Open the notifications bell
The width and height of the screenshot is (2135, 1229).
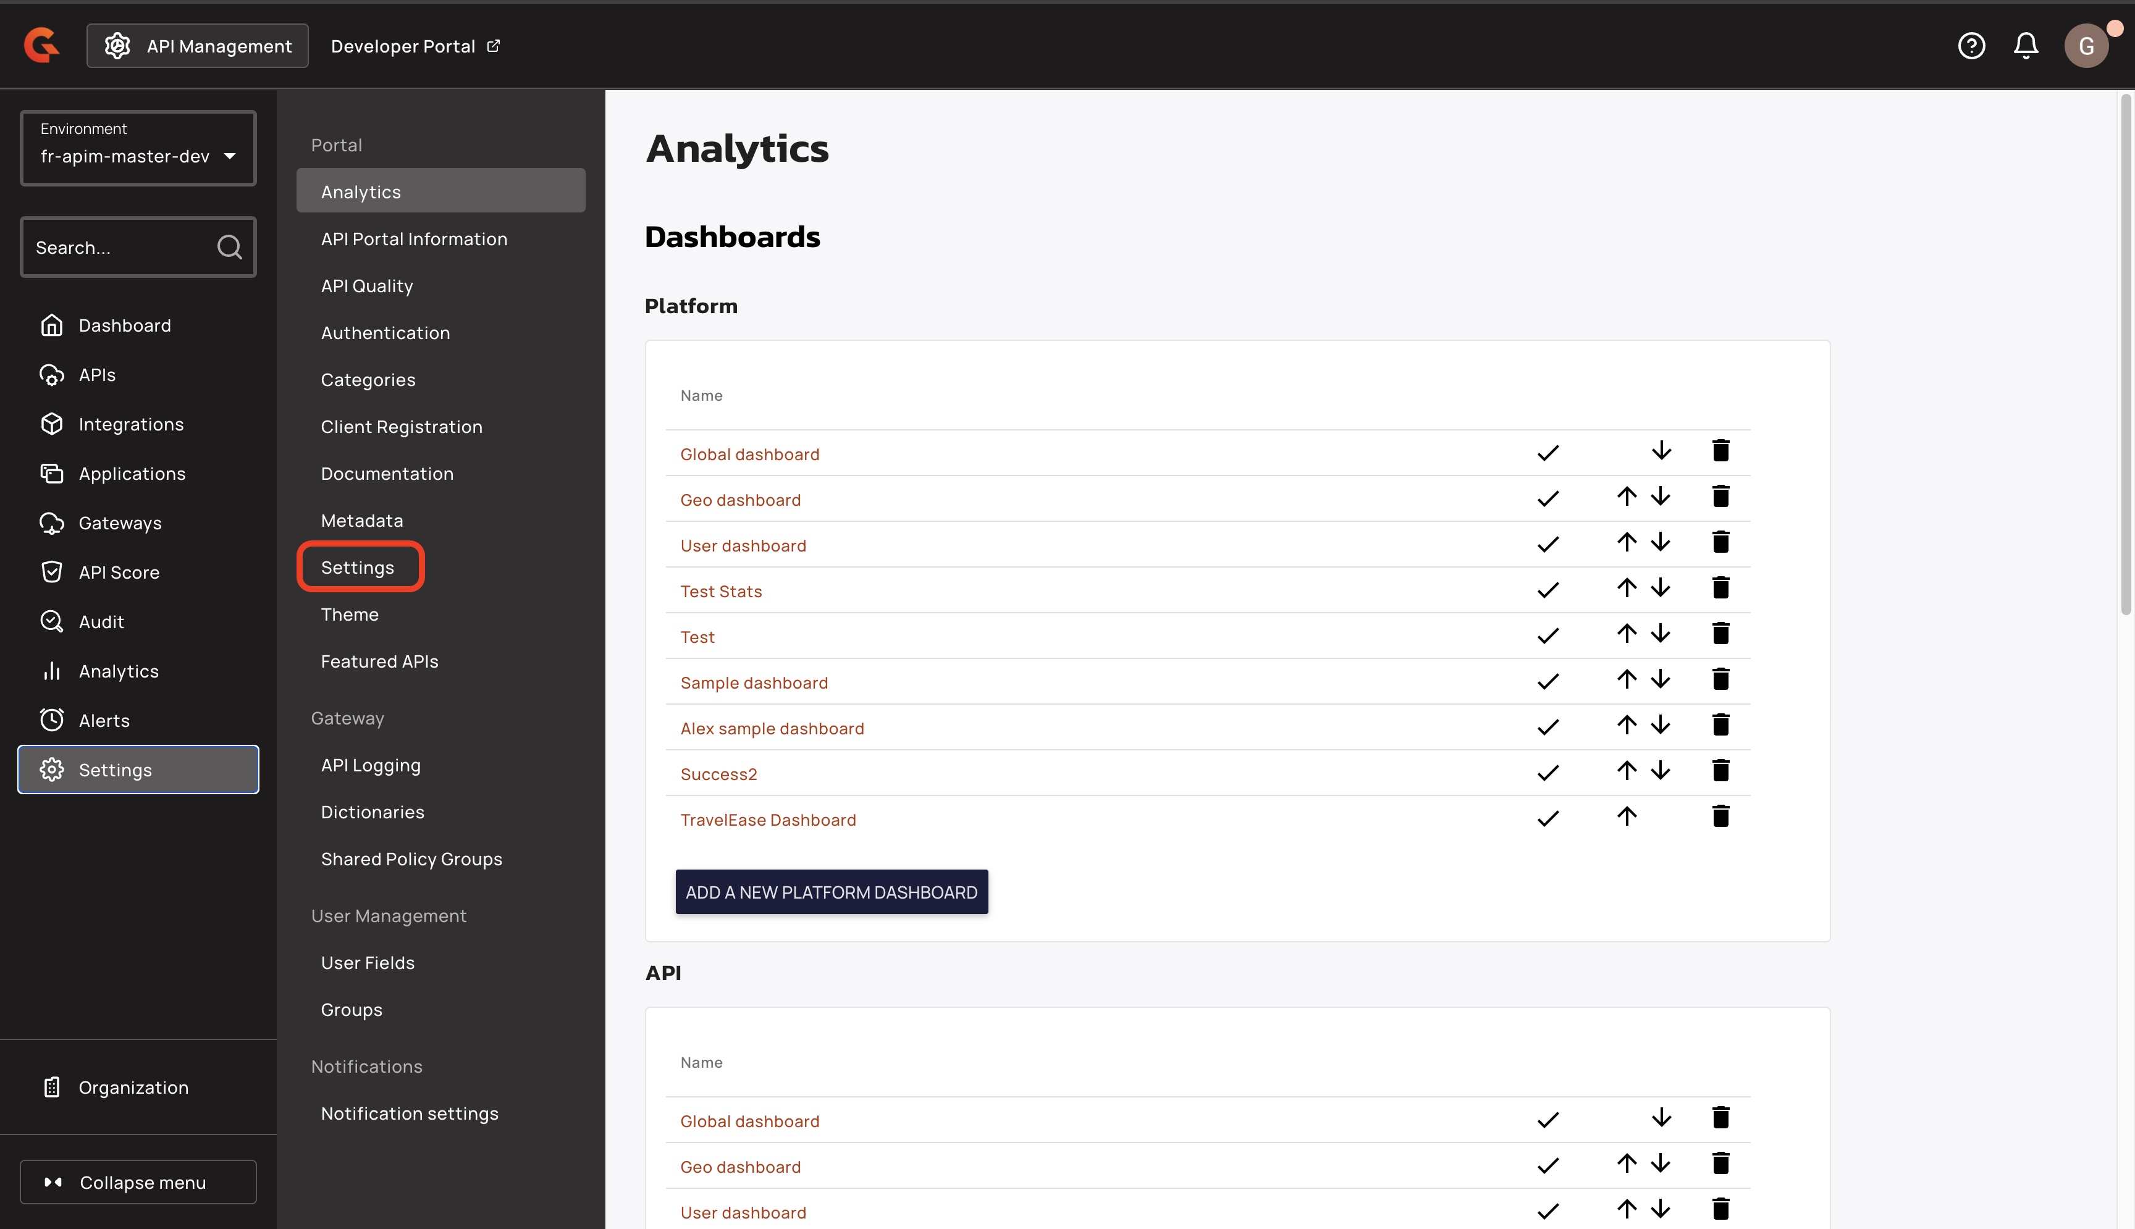(x=2025, y=46)
